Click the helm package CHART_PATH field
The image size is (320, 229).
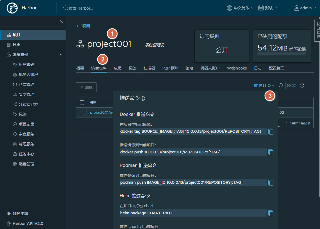(x=193, y=213)
